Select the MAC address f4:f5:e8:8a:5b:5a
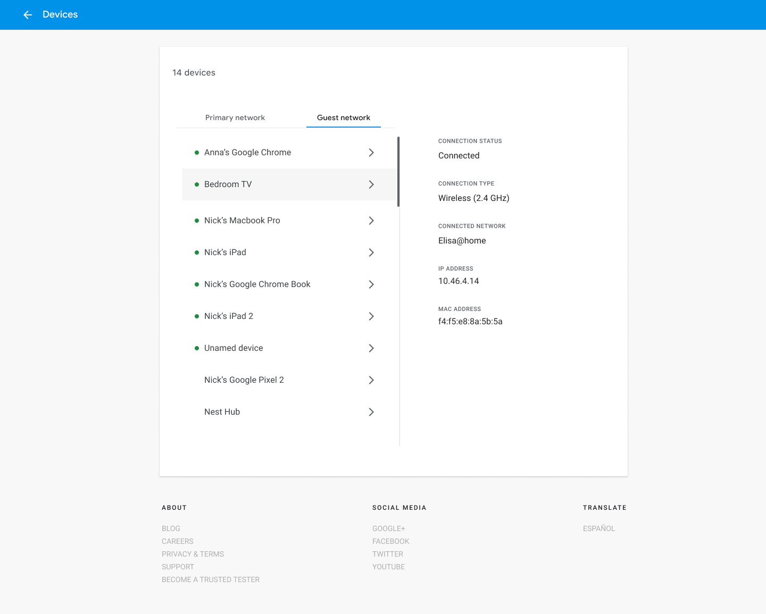The image size is (766, 614). pyautogui.click(x=470, y=322)
